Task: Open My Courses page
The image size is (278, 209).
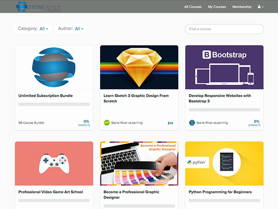Action: [217, 7]
